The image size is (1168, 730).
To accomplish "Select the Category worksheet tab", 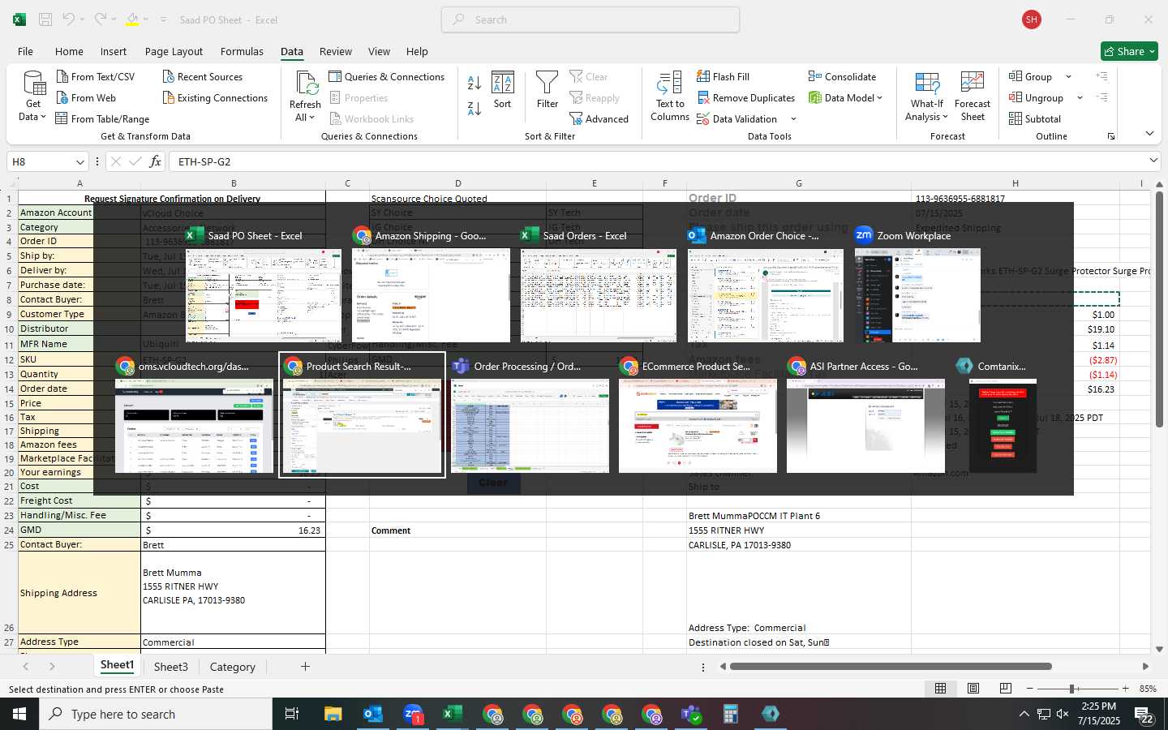I will click(x=232, y=667).
